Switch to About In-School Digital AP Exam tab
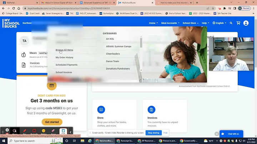 (x=59, y=2)
